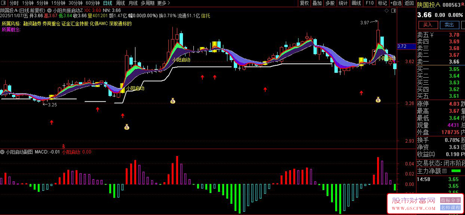Click the 现量 value 4431
The height and width of the screenshot is (215, 465).
coord(453,125)
